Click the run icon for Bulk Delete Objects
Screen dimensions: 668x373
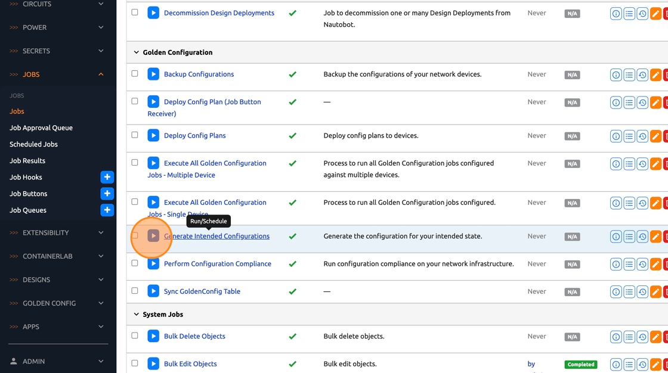[153, 337]
